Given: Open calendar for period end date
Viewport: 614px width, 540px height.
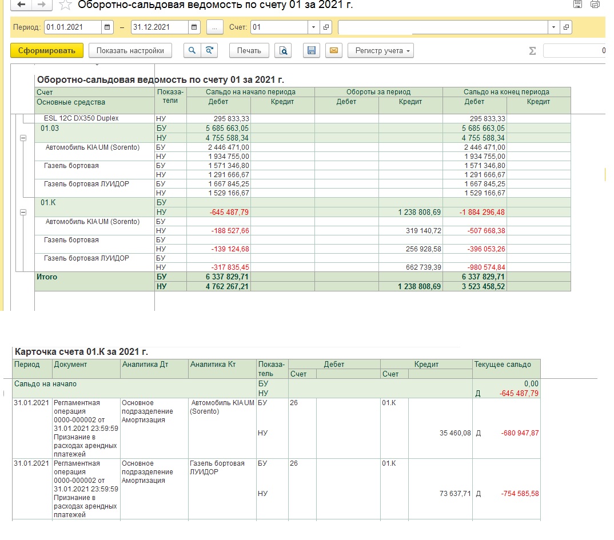Looking at the screenshot, I should 194,27.
